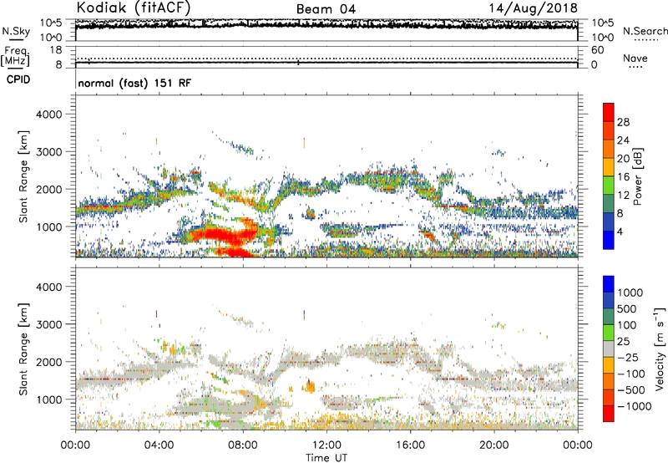Screen dimensions: 668x463
Task: Click the '-1000' tick on velocity colorbar
Action: point(635,406)
